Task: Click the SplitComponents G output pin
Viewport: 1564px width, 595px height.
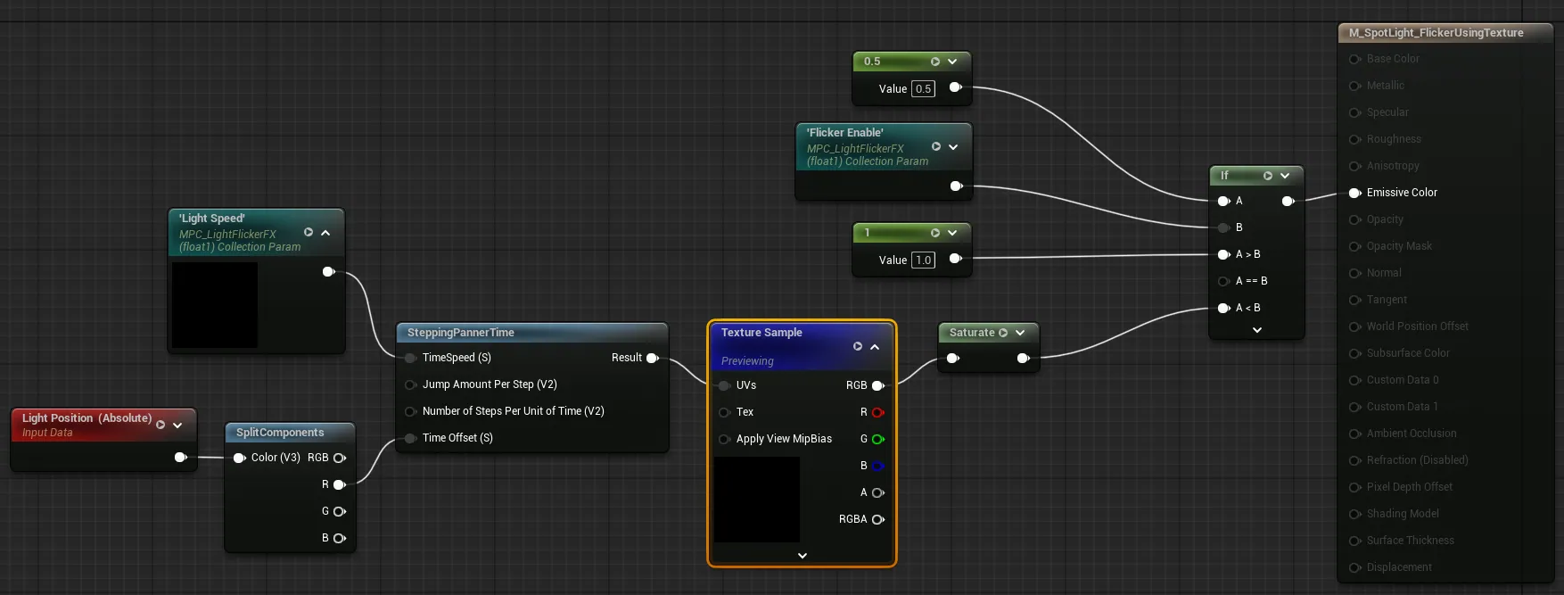Action: tap(339, 511)
